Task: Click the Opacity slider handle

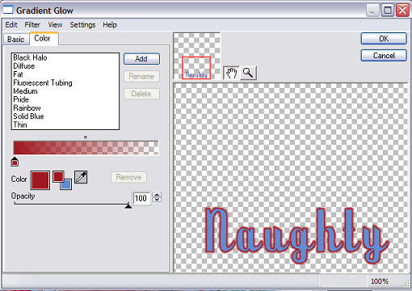Action: (x=128, y=206)
